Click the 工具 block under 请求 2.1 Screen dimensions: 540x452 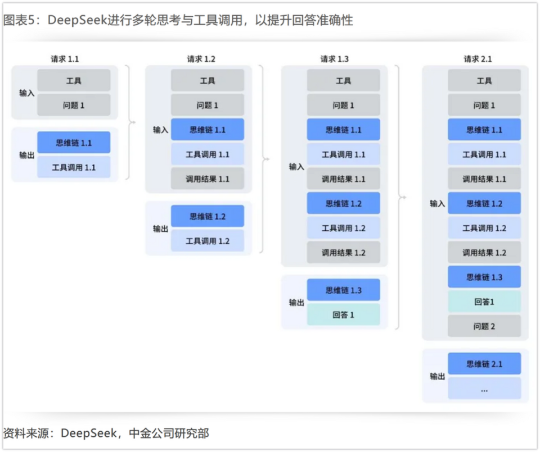coord(484,80)
